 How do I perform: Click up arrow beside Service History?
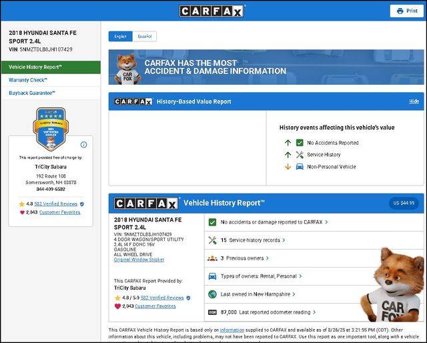click(288, 155)
